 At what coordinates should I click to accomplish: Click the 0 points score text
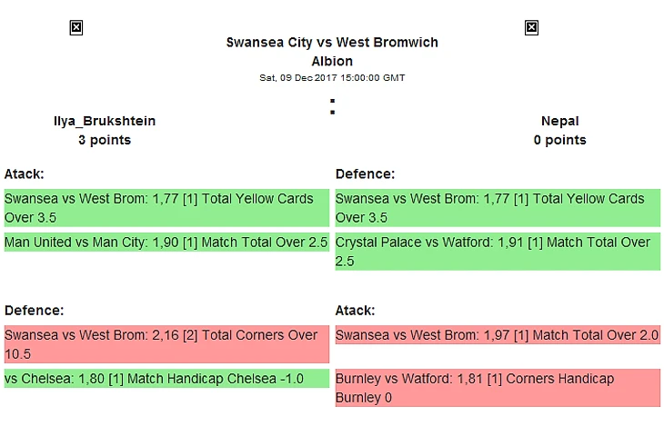pos(559,140)
